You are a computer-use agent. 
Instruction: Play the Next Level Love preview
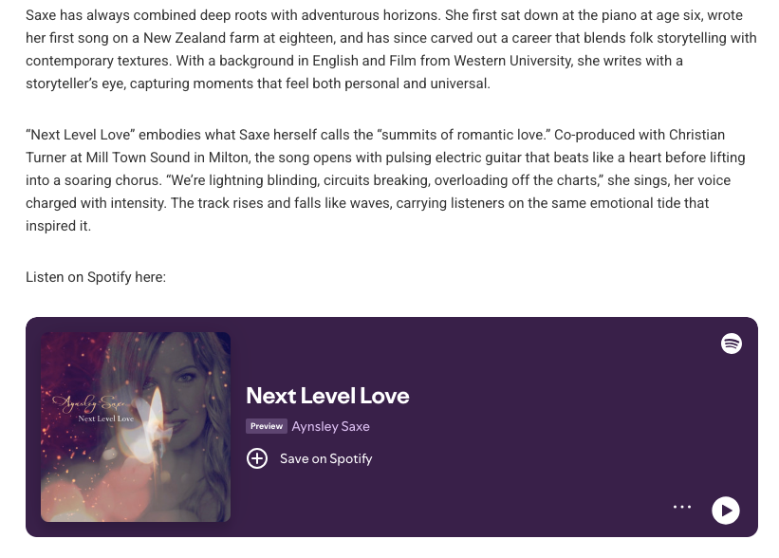(x=726, y=511)
